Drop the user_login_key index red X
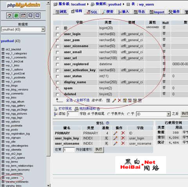This screenshot has height=187, width=188. point(123,138)
